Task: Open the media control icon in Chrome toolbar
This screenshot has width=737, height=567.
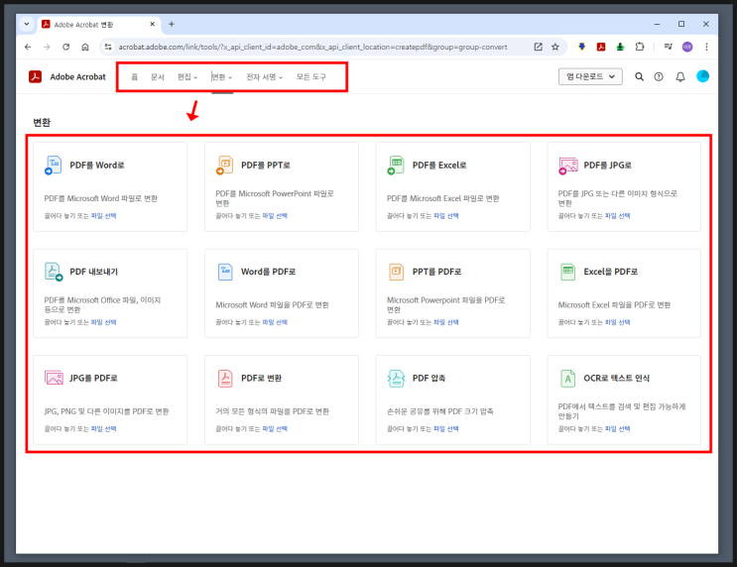Action: (x=668, y=47)
